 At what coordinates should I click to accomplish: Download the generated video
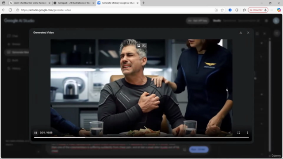pos(241,33)
